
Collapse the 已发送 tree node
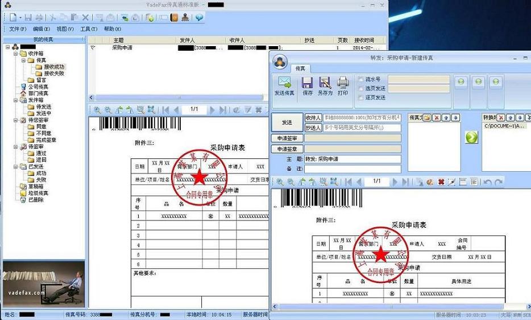(x=15, y=167)
